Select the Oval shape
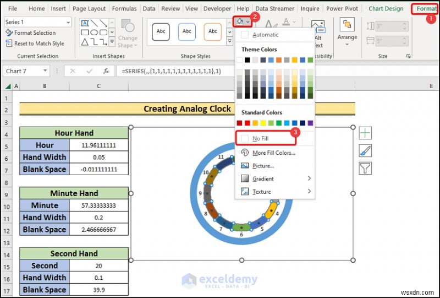 click(94, 32)
